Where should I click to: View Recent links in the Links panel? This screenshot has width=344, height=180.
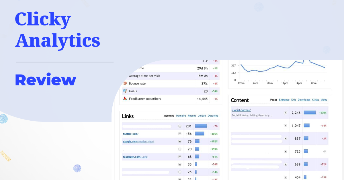[x=192, y=116]
